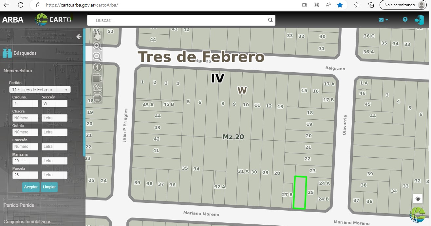
Task: Click the Búsquedas panel heading
Action: click(x=25, y=53)
